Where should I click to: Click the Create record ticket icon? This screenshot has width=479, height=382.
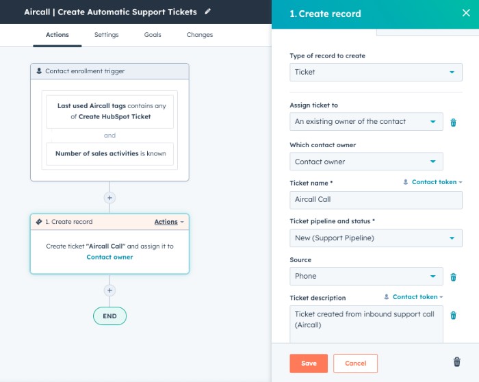click(39, 222)
